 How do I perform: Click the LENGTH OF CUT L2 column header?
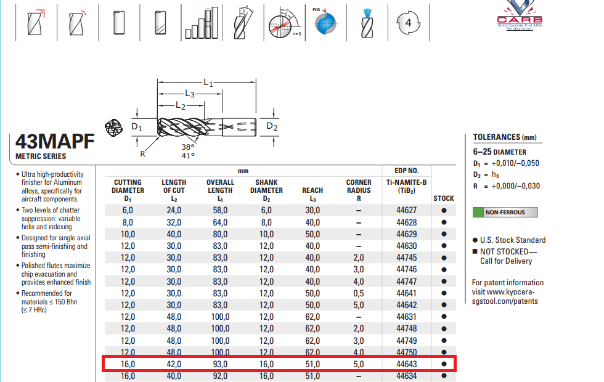pyautogui.click(x=174, y=190)
